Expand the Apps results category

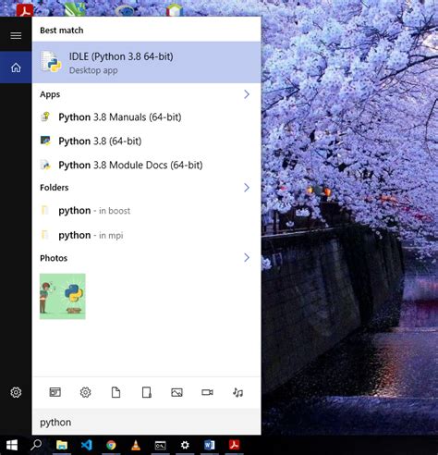(x=247, y=94)
